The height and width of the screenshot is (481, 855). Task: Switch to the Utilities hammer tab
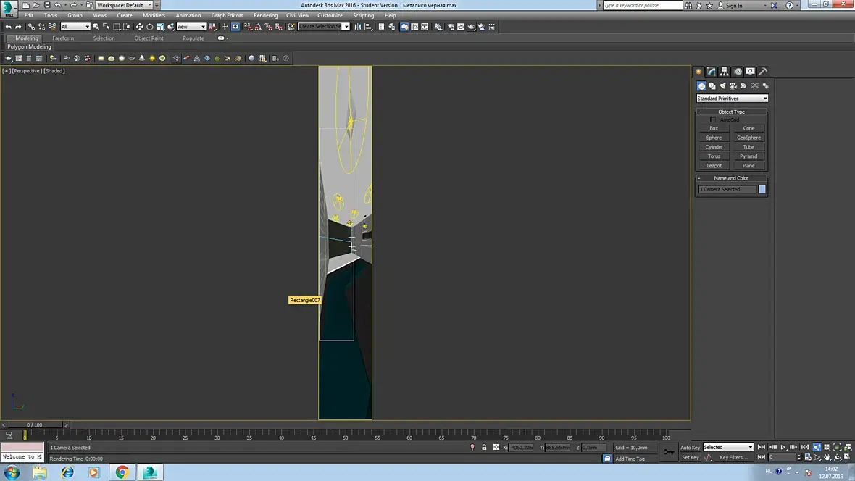[x=763, y=72]
